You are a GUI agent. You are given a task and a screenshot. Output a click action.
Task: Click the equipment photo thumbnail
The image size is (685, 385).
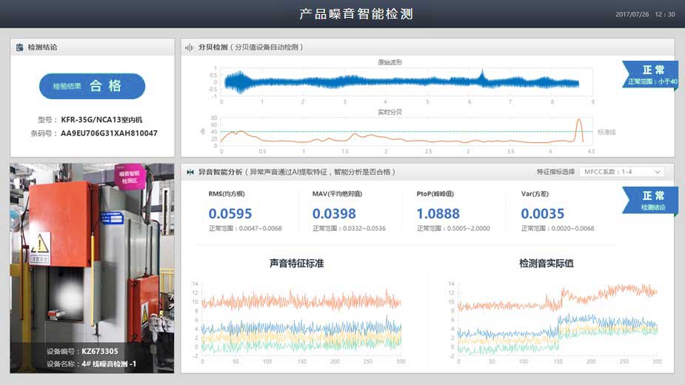coord(92,267)
